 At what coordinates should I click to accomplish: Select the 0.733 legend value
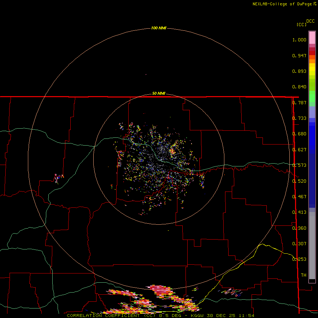(299, 118)
